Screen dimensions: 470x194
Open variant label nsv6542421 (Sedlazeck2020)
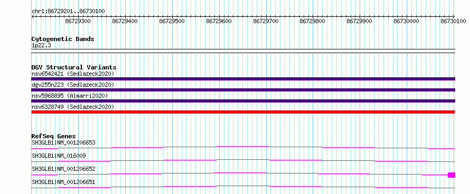point(73,74)
